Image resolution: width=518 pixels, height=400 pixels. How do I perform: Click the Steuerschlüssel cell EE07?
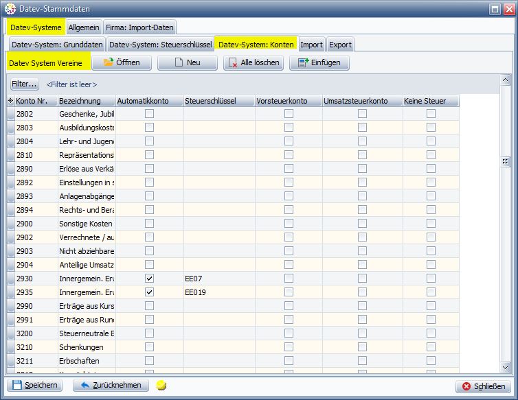coord(219,279)
